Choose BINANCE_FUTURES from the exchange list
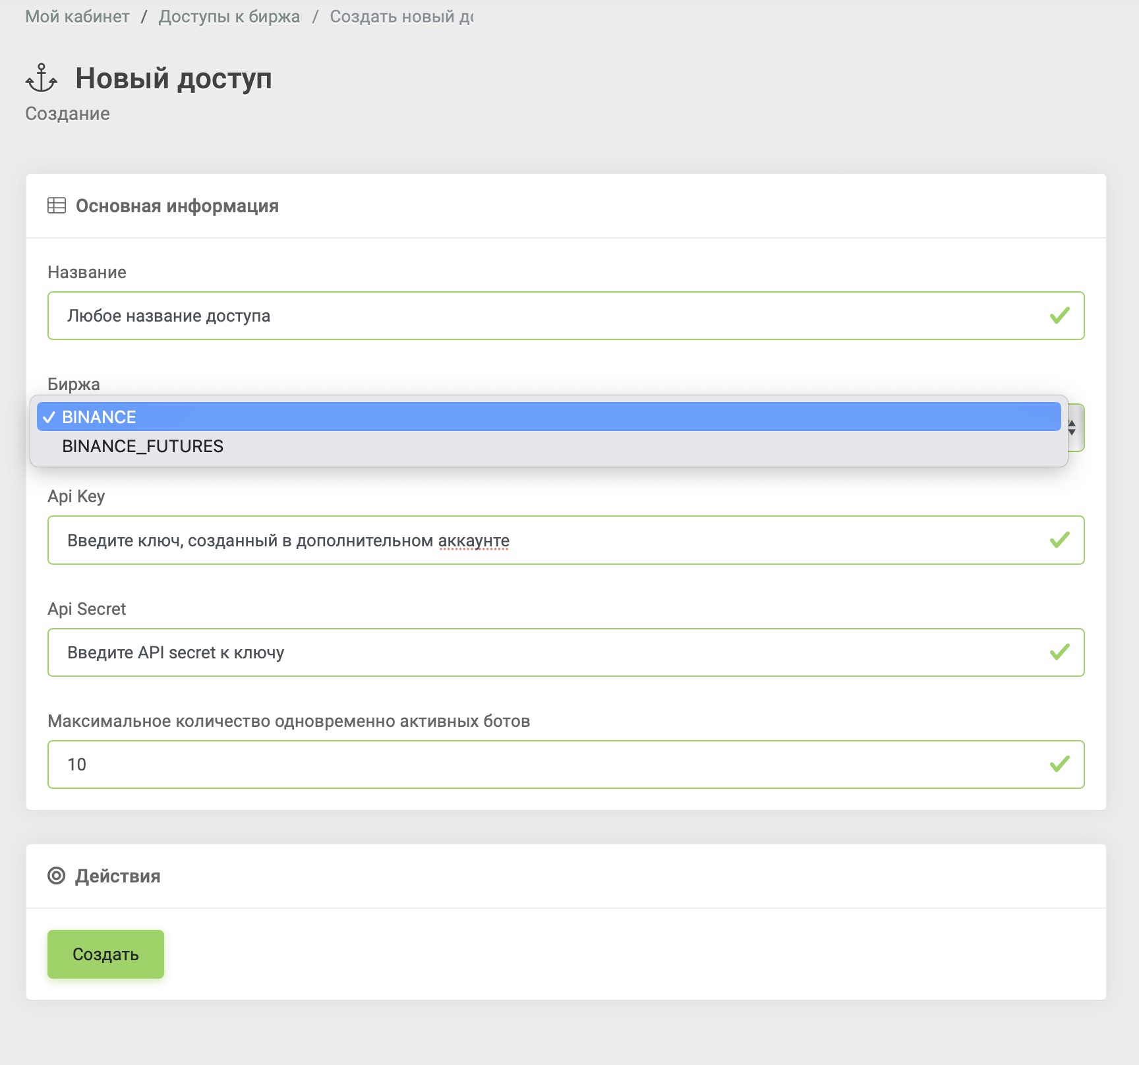This screenshot has height=1065, width=1139. (x=548, y=446)
